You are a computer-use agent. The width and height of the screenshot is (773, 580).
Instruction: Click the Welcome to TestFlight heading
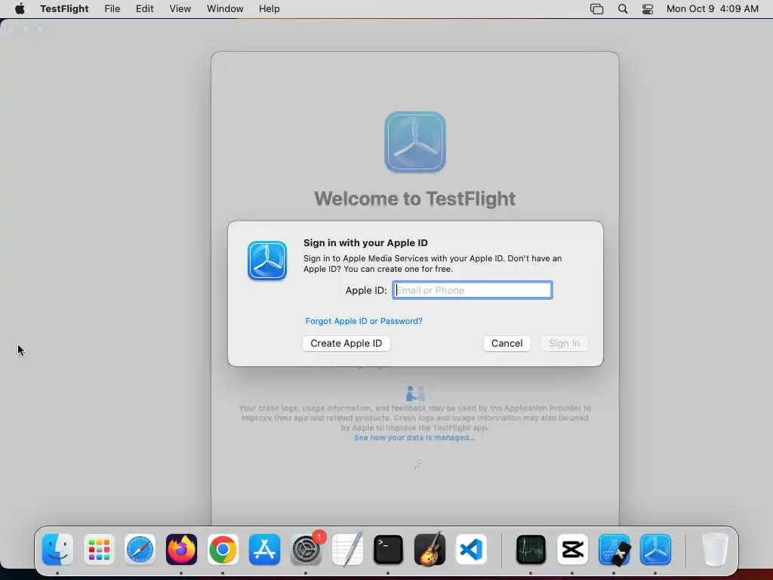(x=415, y=199)
